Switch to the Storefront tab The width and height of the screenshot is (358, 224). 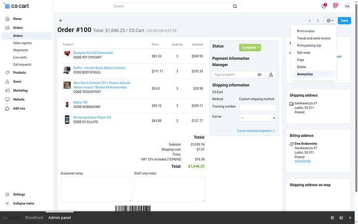point(34,218)
